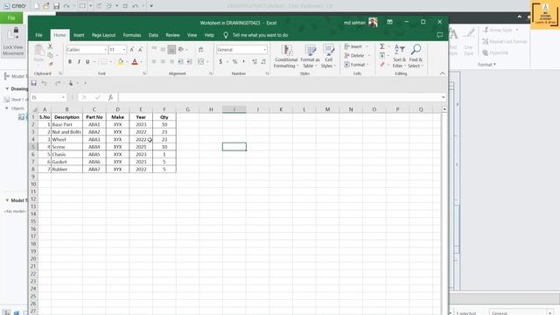The width and height of the screenshot is (560, 315).
Task: Click Lock View Movement in Creo
Action: click(13, 41)
